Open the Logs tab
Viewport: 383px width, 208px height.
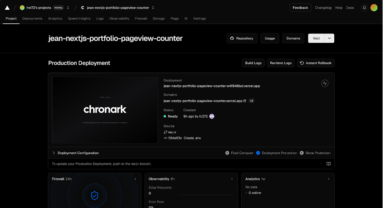[100, 19]
